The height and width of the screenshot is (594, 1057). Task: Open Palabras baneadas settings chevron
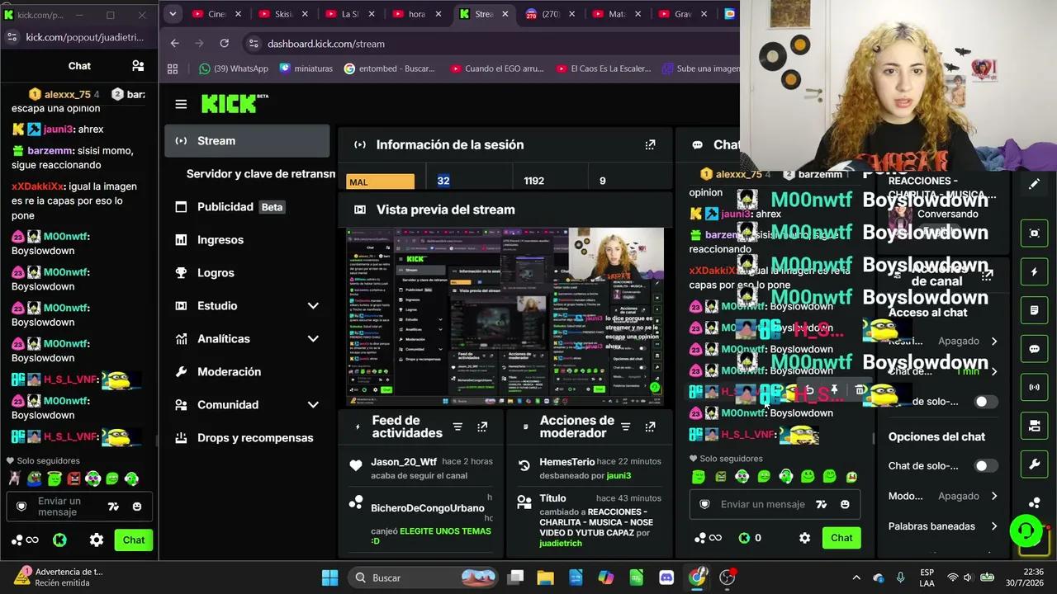click(994, 526)
